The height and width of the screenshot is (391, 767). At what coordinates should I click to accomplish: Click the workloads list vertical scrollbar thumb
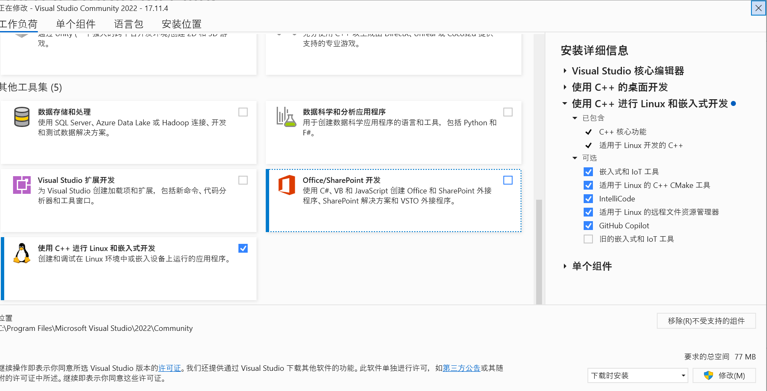click(539, 251)
